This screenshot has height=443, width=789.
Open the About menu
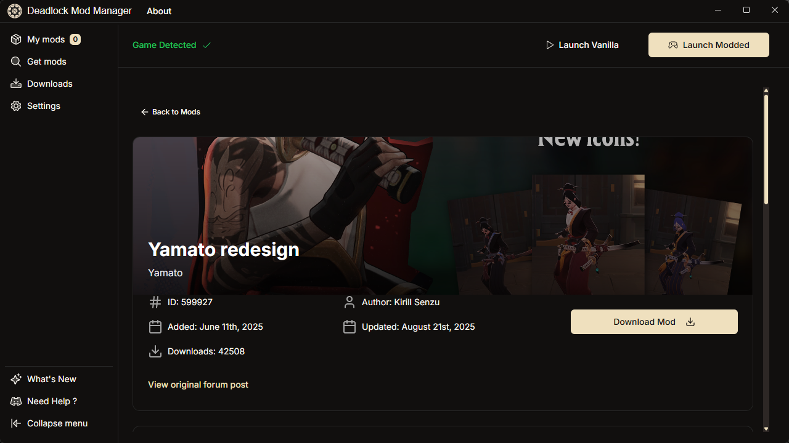point(158,10)
